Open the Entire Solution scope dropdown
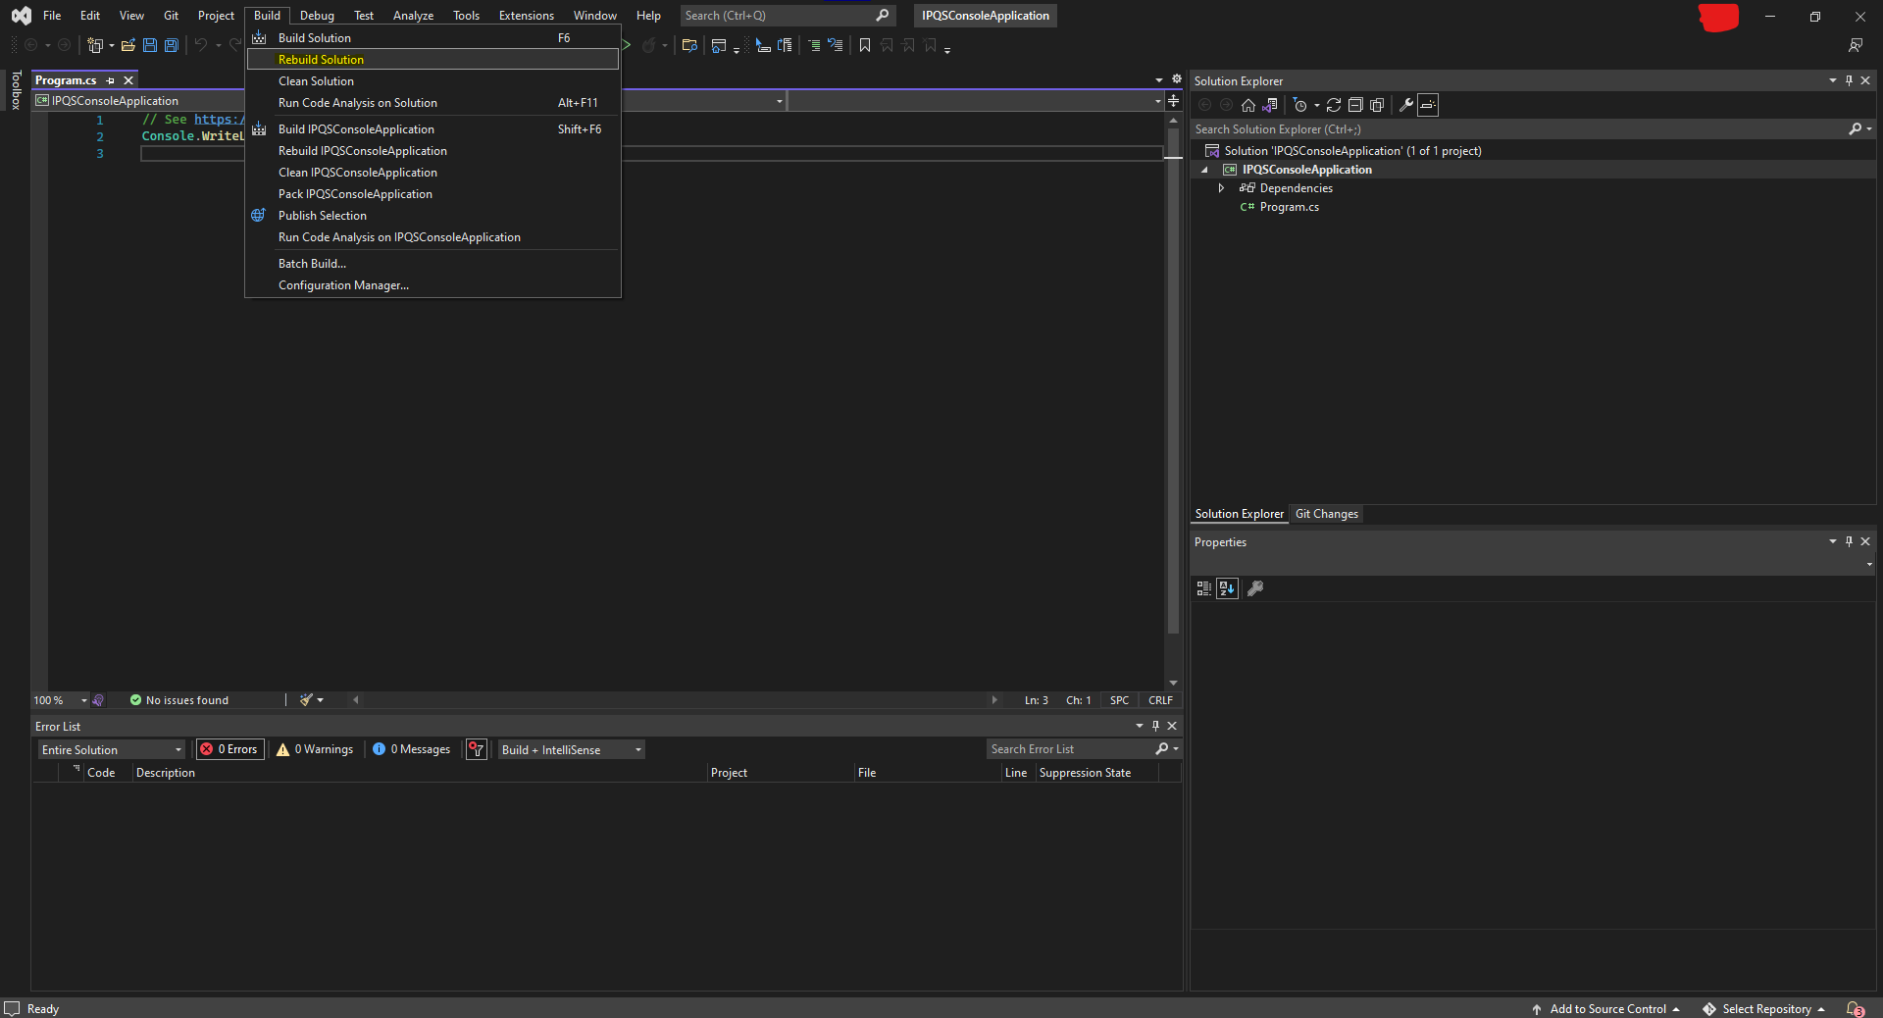Screen dimensions: 1883x1018 112,749
